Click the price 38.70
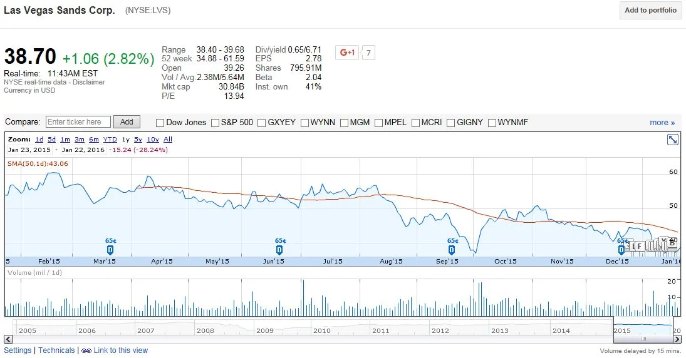The height and width of the screenshot is (358, 686). coord(30,57)
